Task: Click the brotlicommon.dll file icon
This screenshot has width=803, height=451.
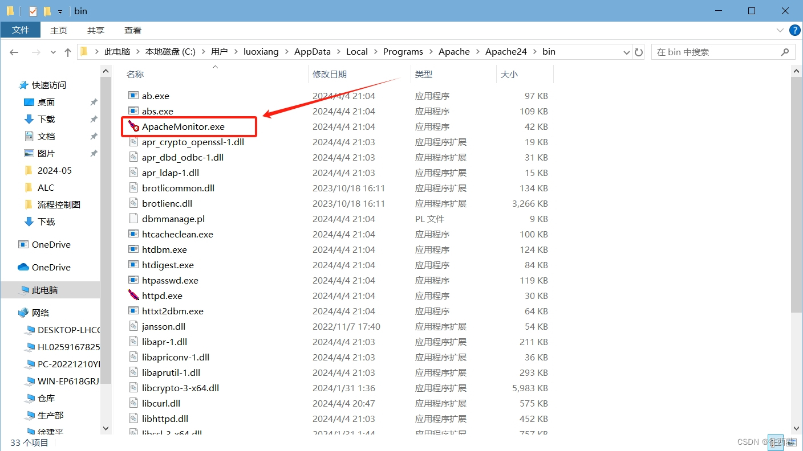Action: tap(133, 188)
